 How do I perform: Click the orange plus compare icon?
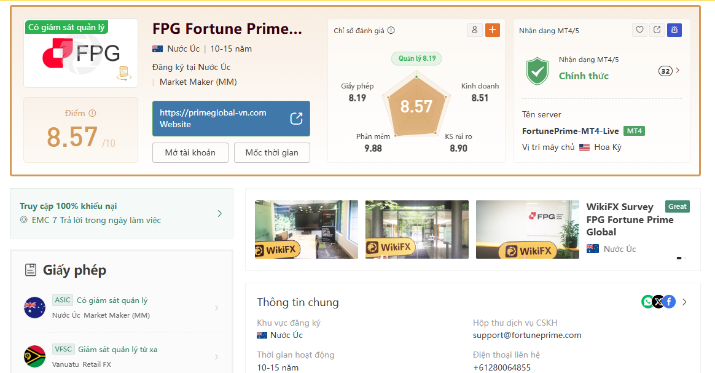(493, 30)
